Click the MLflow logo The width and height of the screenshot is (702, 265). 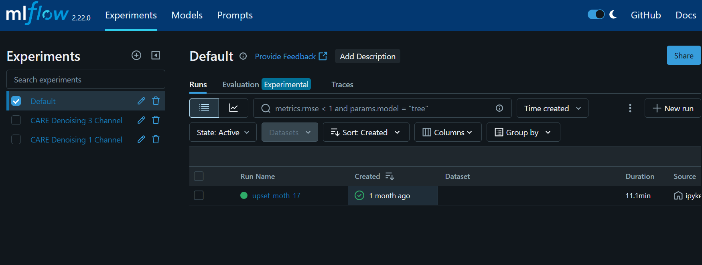[x=37, y=14]
